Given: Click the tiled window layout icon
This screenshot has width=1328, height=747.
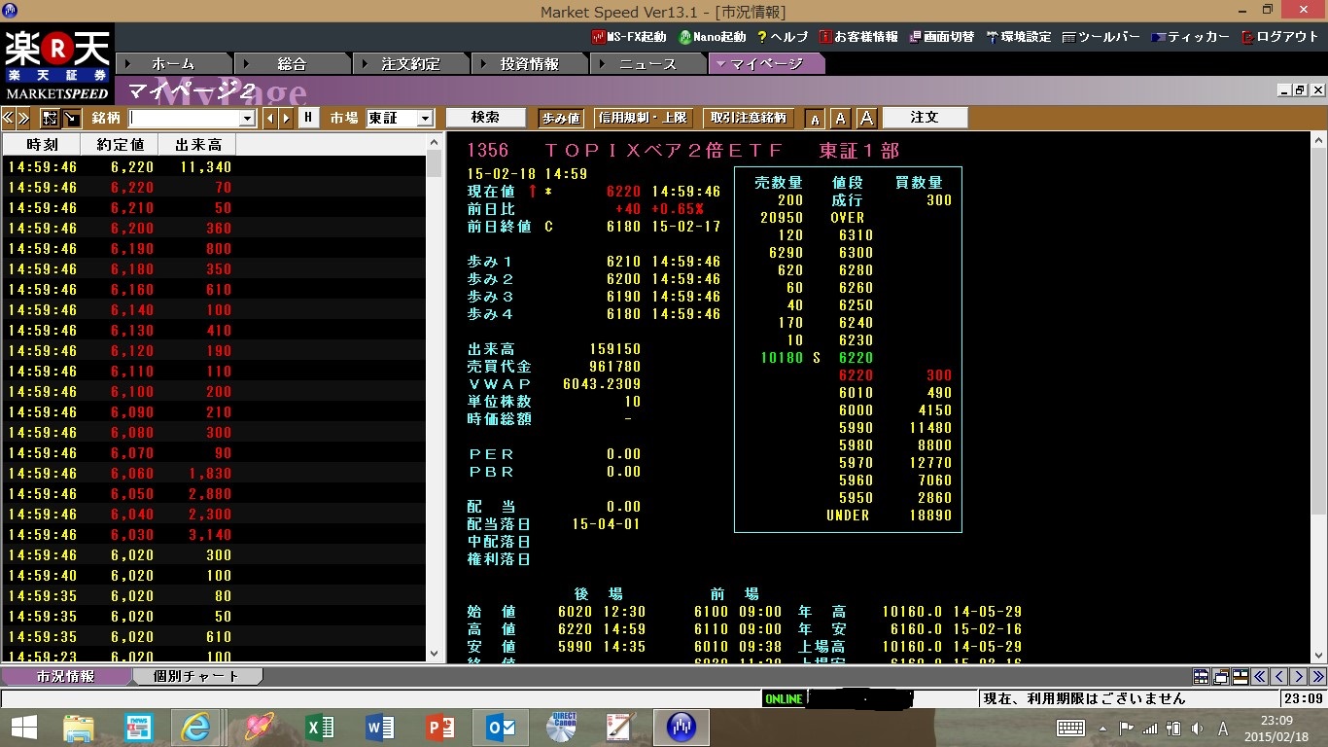Looking at the screenshot, I should [x=1201, y=677].
